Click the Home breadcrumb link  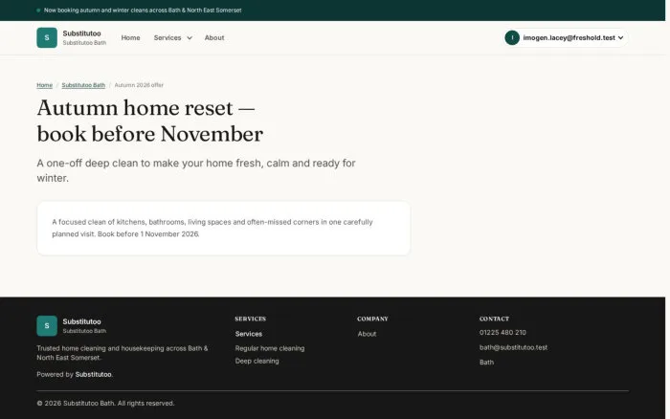point(44,85)
